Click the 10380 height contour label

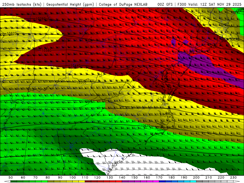[x=47, y=50]
